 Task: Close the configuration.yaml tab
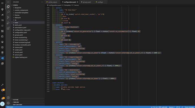(x=78, y=2)
